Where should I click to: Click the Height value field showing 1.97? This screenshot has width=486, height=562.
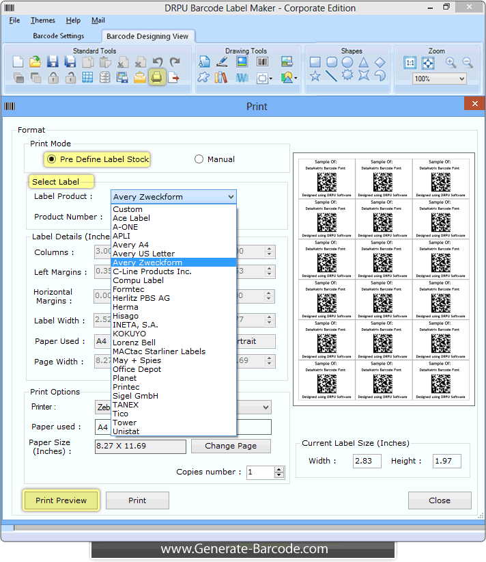point(446,461)
